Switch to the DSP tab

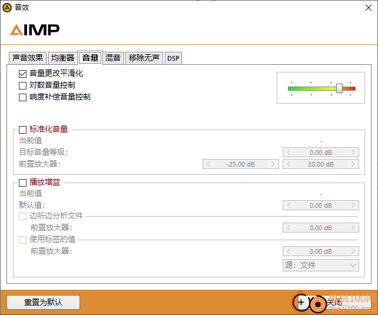(x=173, y=58)
